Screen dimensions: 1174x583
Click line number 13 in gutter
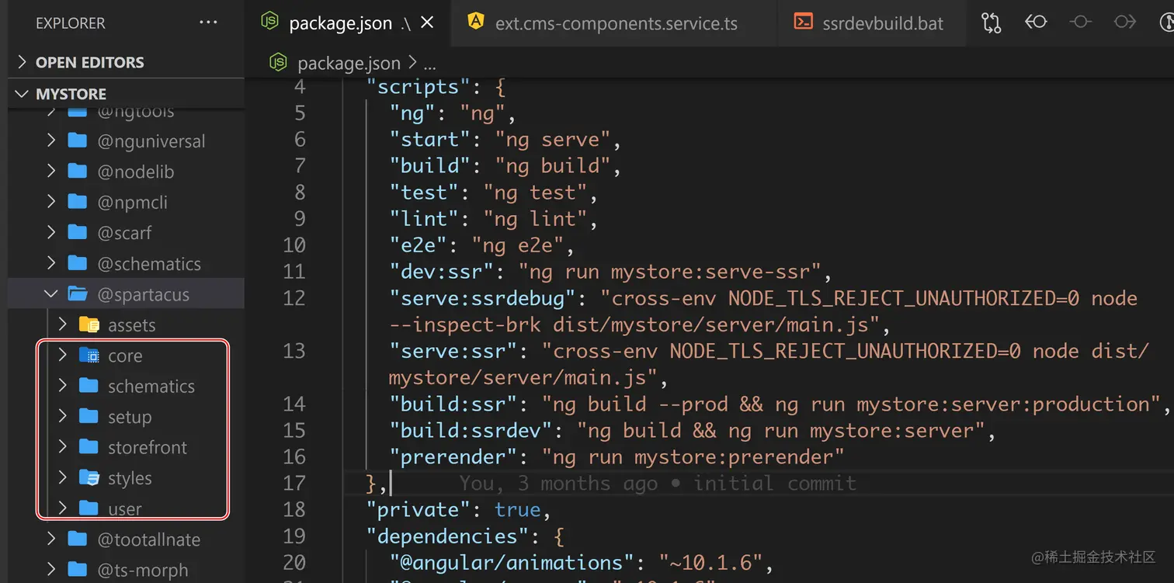294,351
